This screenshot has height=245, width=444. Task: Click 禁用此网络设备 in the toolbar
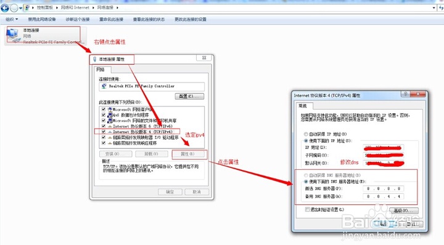tap(42, 19)
